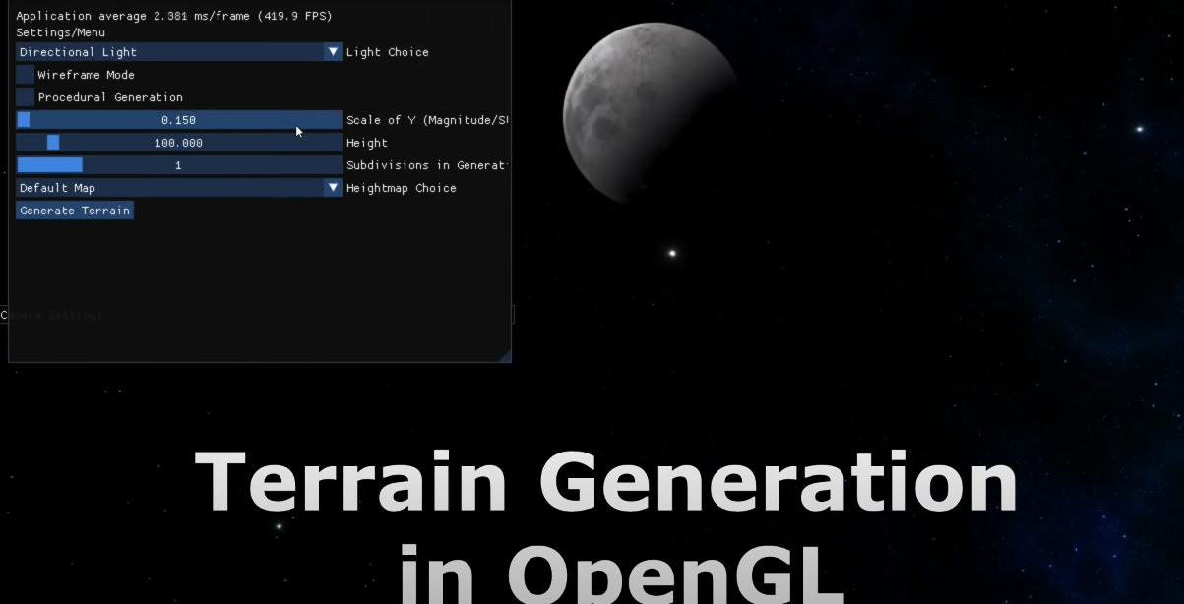Screen dimensions: 1184x604
Task: Click the Heightmap Choice label
Action: tap(401, 188)
